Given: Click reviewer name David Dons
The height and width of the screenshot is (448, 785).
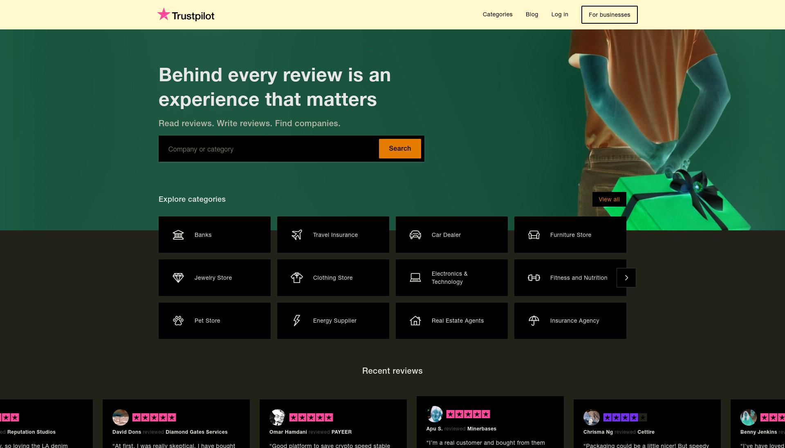Looking at the screenshot, I should [x=127, y=432].
